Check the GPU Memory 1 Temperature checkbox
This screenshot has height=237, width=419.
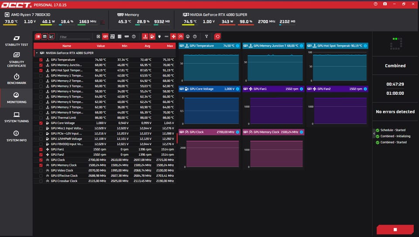point(41,76)
